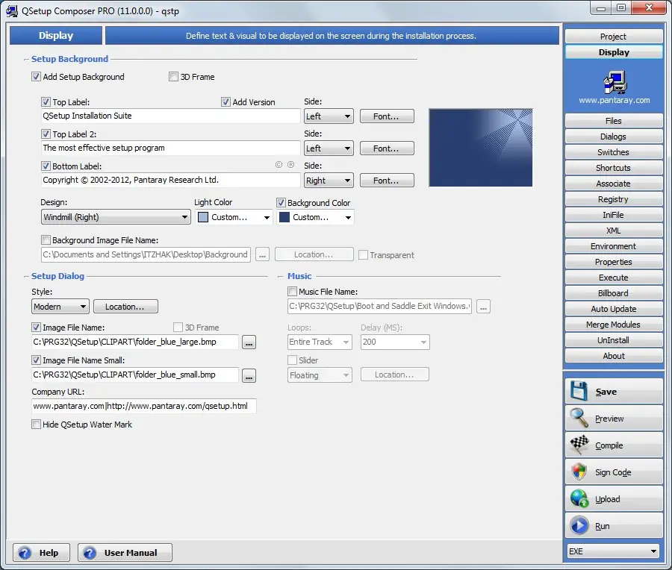The image size is (672, 570).
Task: Toggle the Top Label: checkbox
Action: click(46, 102)
